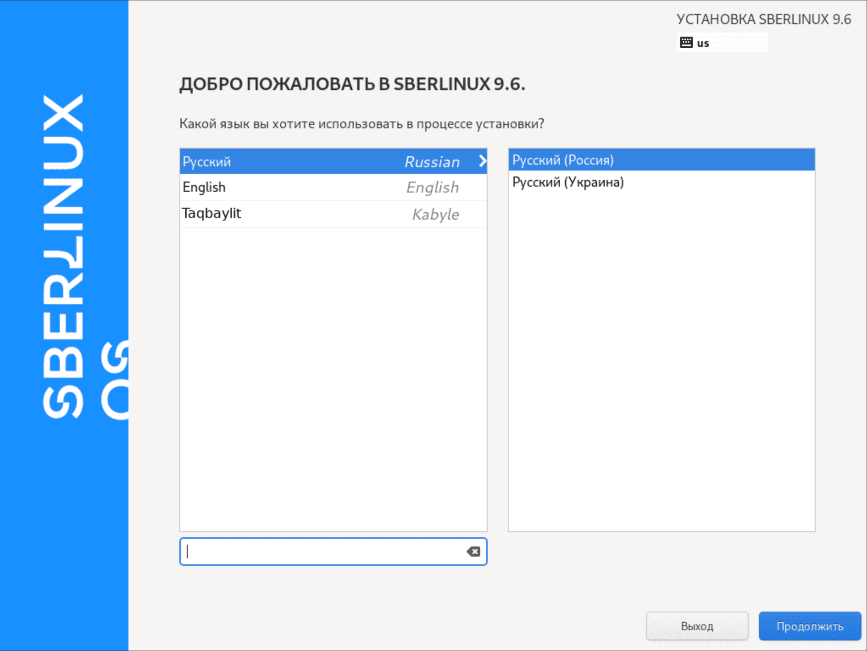867x651 pixels.
Task: Open the us keyboard layout indicator
Action: (x=722, y=42)
